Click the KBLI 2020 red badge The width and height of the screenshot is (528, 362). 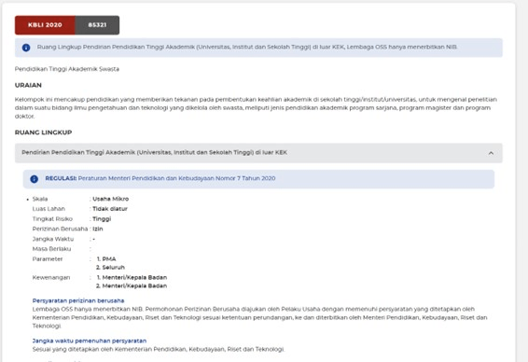[x=45, y=25]
